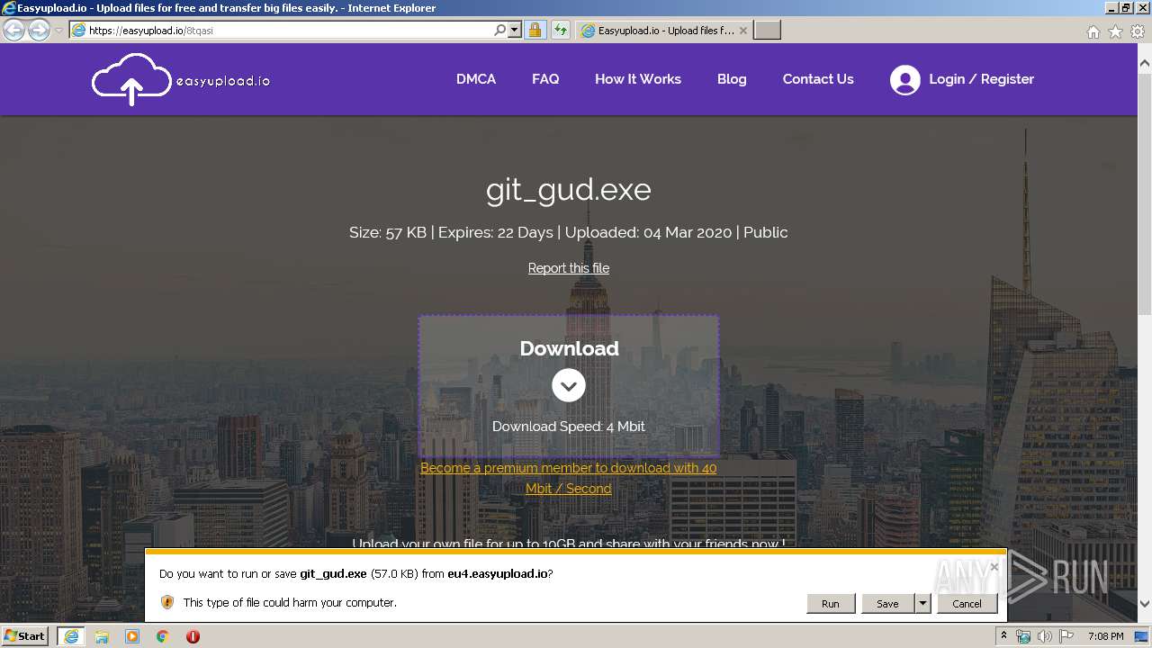
Task: Open the FAQ page
Action: [x=545, y=79]
